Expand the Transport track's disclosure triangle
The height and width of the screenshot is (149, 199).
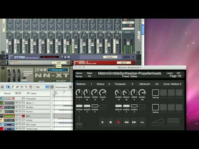click(x=1, y=99)
